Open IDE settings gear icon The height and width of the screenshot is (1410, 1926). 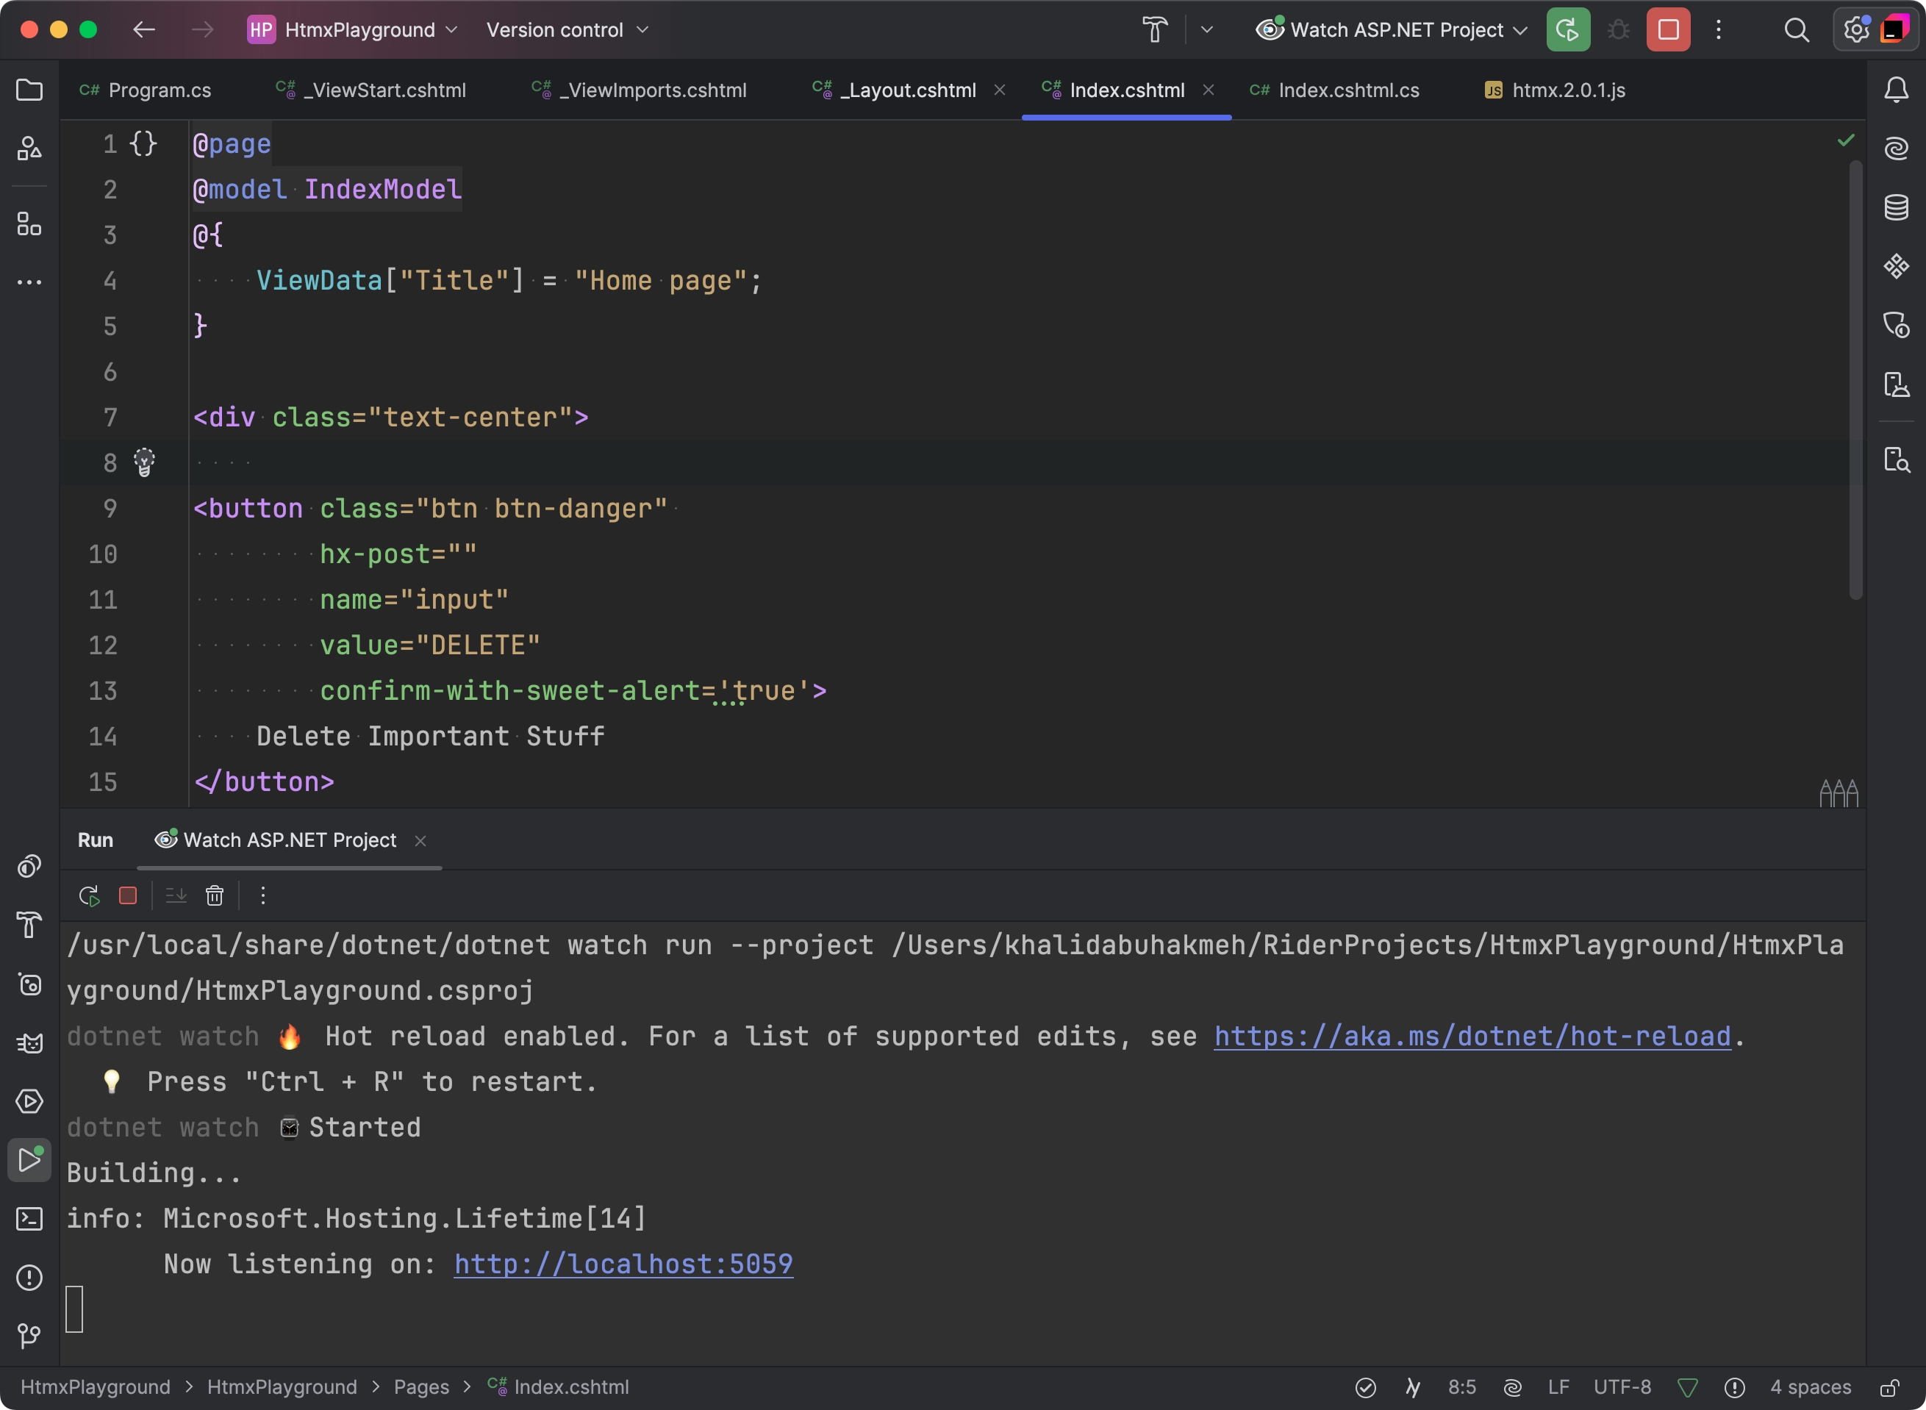click(x=1856, y=30)
